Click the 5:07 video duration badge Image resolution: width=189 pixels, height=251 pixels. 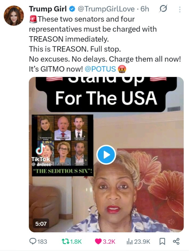41,224
